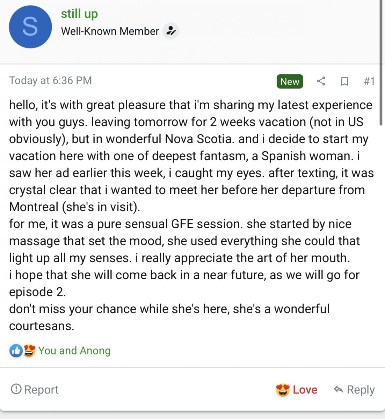Toggle the Love reaction label
This screenshot has height=419, width=385.
(x=305, y=390)
